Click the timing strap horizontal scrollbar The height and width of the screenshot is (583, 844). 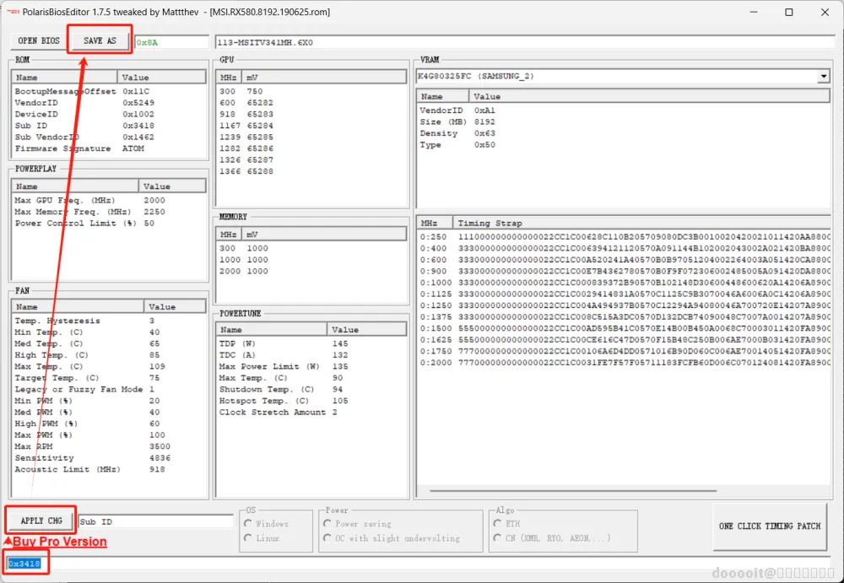pos(573,490)
